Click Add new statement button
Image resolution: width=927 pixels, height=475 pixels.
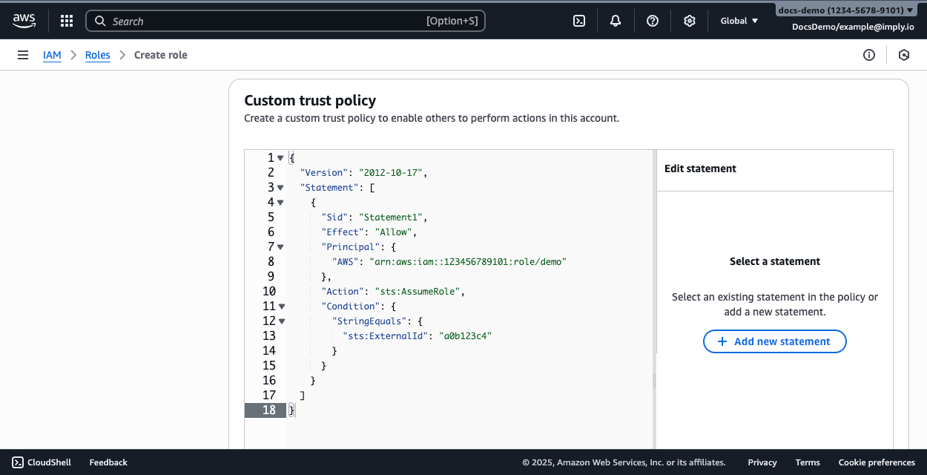click(x=774, y=341)
